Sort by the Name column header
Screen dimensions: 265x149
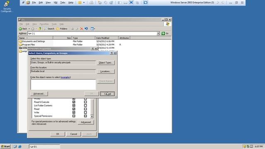click(x=36, y=38)
